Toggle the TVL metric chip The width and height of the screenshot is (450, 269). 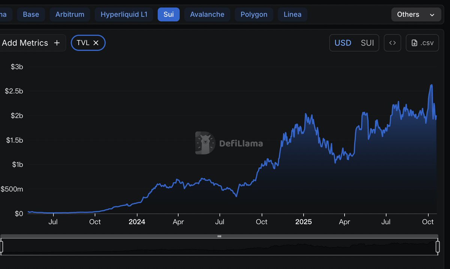[x=83, y=43]
